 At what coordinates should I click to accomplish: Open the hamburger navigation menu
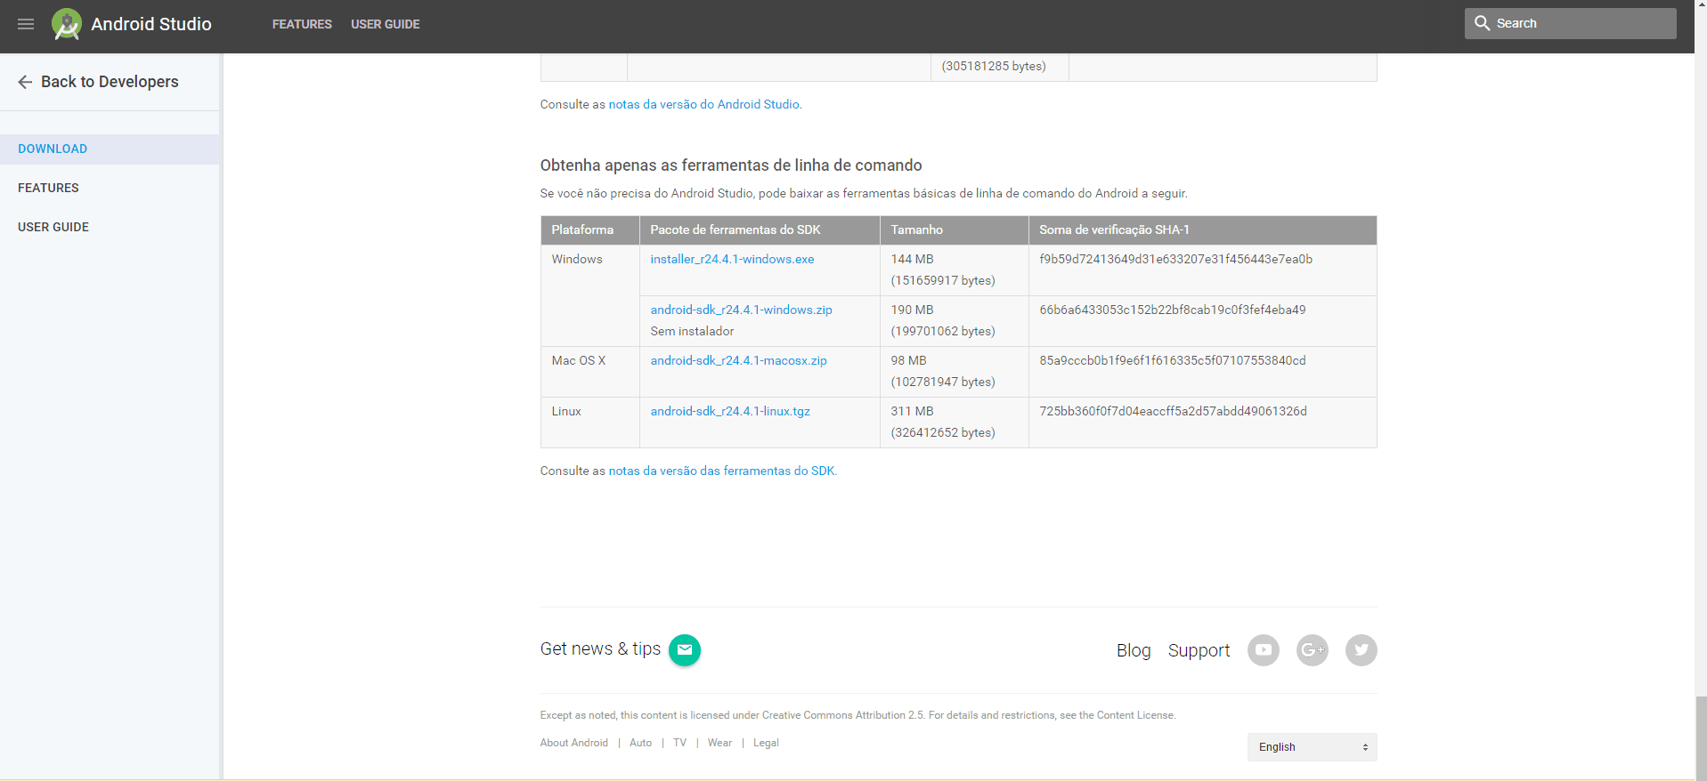click(x=26, y=24)
